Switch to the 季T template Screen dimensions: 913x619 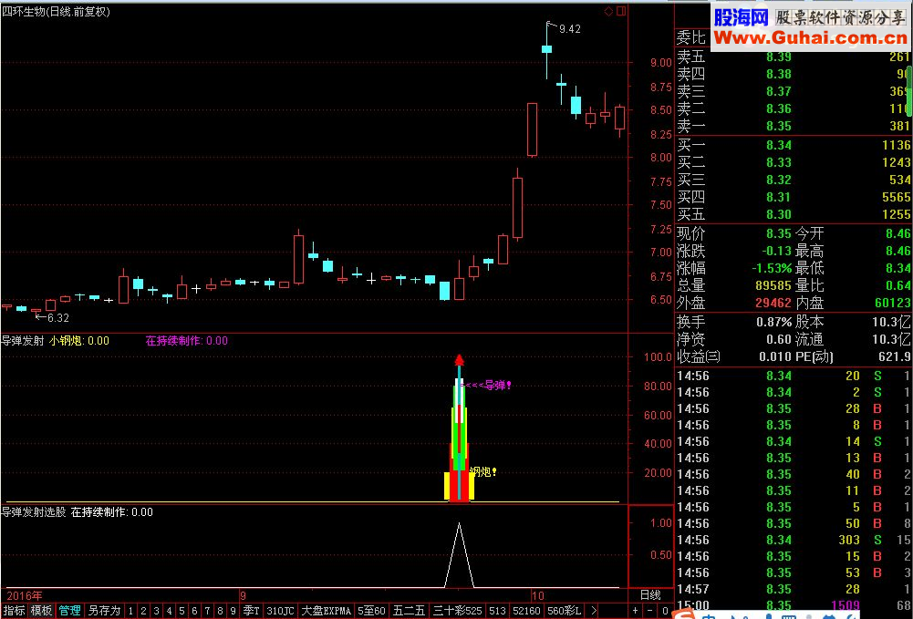pos(251,611)
